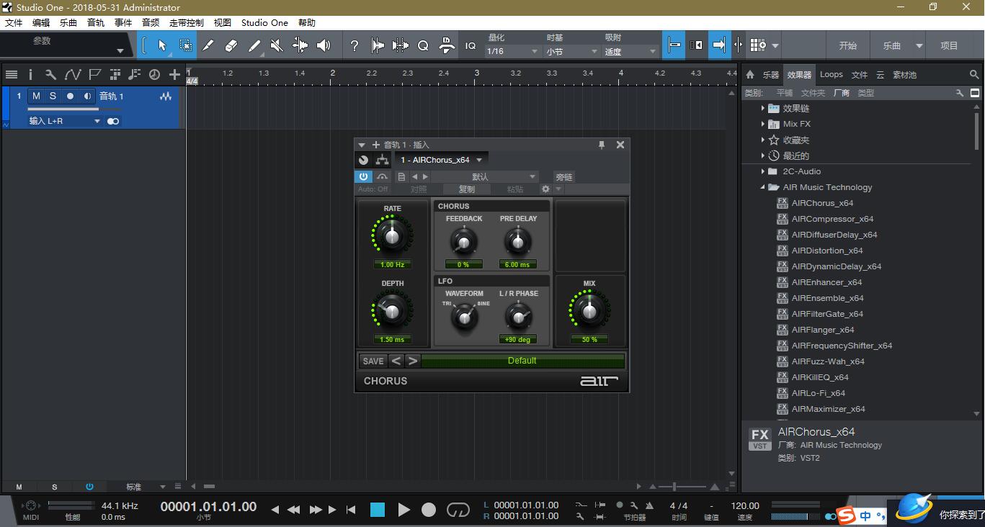Select the Listen speaker tool

coord(324,45)
